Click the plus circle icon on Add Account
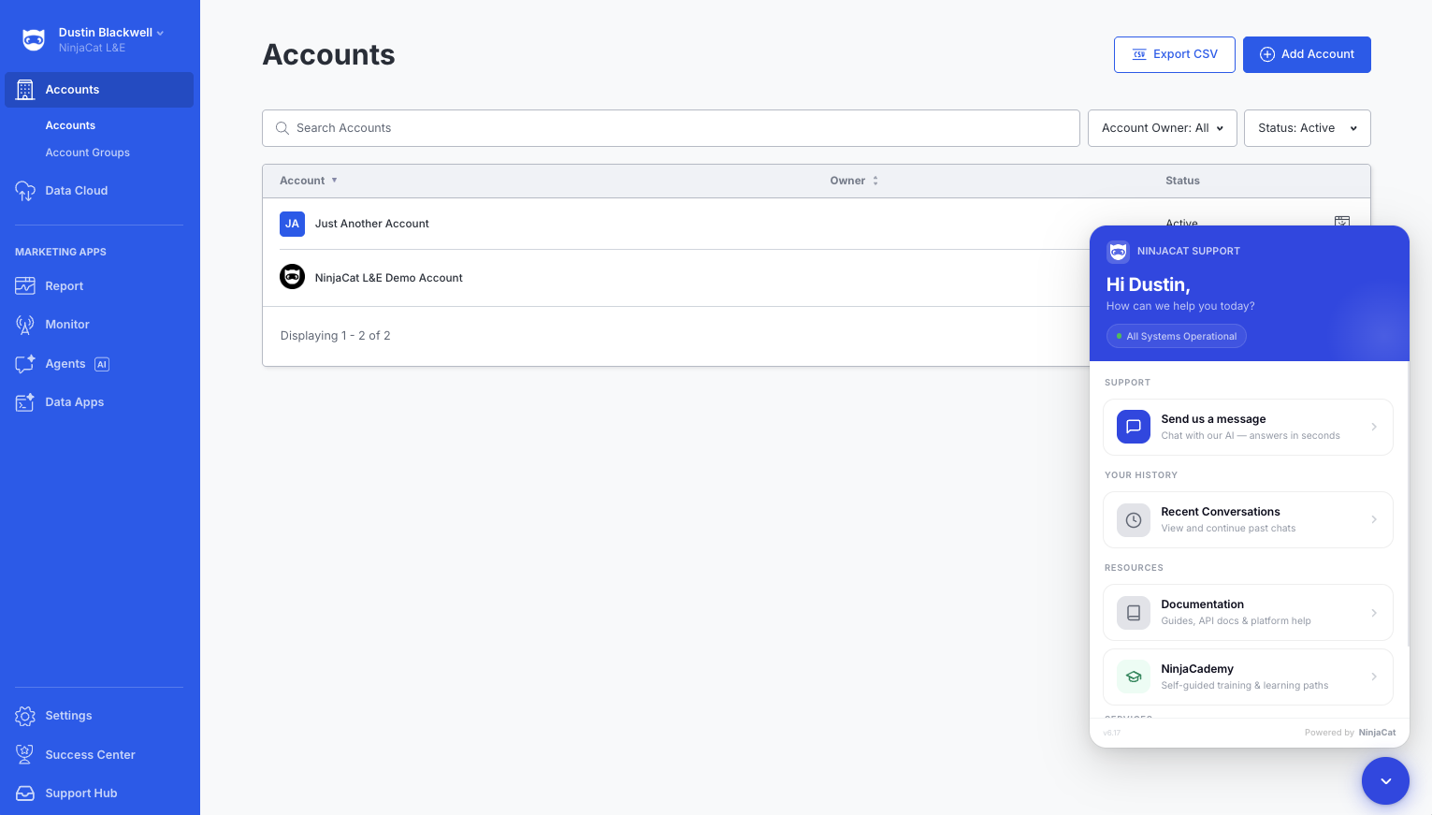This screenshot has height=815, width=1432. [1267, 54]
